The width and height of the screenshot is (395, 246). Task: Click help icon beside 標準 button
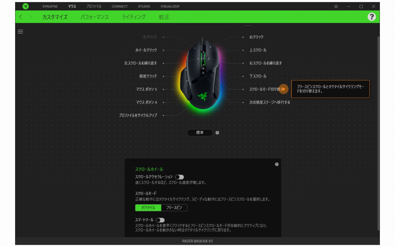217,133
